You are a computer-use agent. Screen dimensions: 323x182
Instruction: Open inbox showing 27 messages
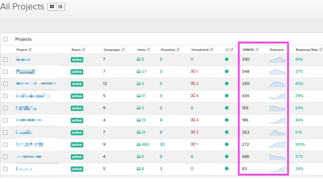142,72
